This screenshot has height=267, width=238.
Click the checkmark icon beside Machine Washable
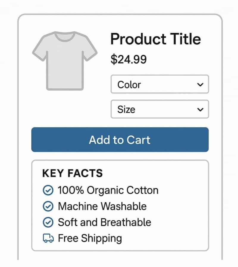(48, 206)
